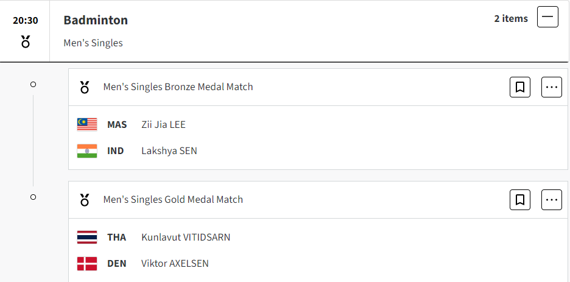Select player Kunlavut VITIDSARN

click(x=186, y=238)
